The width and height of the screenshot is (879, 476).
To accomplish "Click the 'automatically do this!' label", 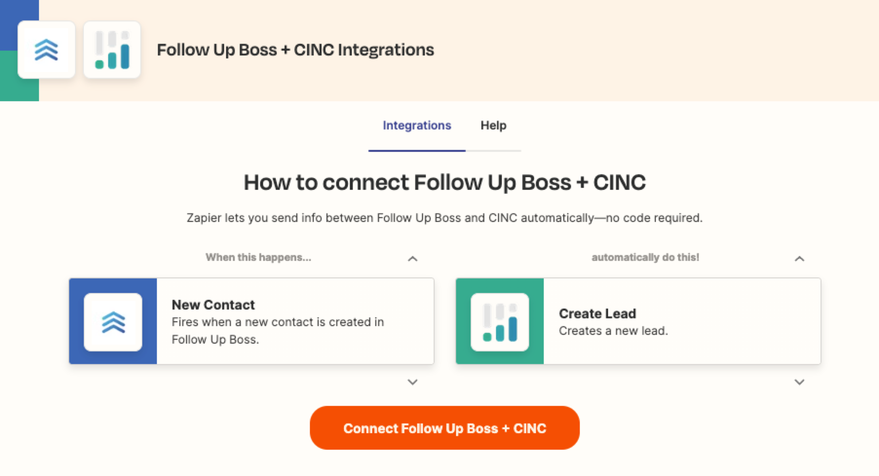I will [645, 257].
